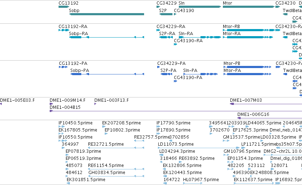Image resolution: width=302 pixels, height=185 pixels.
Task: Select EST RE61154.5prime
Action: click(106, 166)
